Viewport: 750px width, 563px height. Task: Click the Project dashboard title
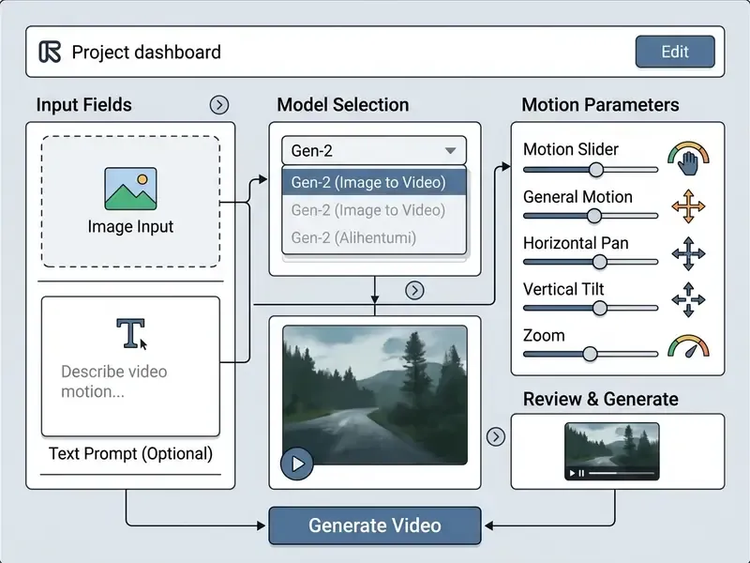[x=146, y=53]
